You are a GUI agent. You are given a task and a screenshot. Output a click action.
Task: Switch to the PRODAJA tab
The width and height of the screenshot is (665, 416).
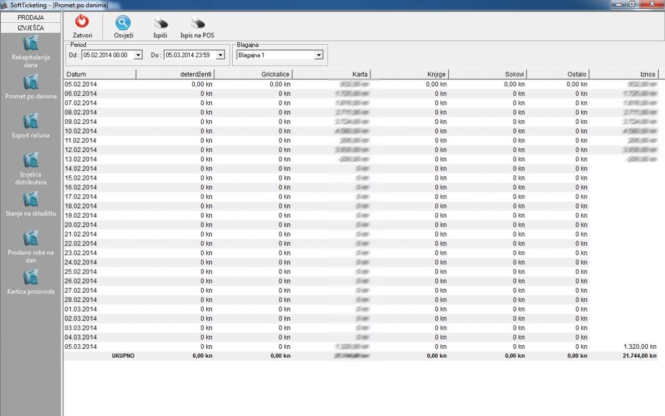click(x=31, y=18)
